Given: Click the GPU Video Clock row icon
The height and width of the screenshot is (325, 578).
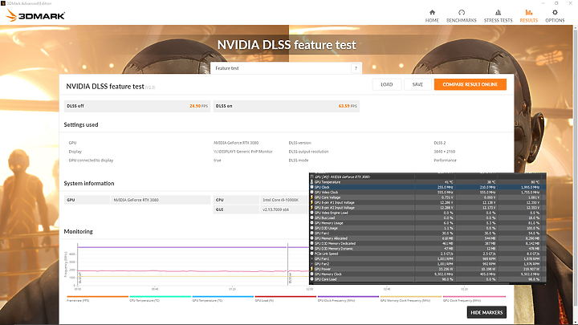Looking at the screenshot, I should coord(311,193).
